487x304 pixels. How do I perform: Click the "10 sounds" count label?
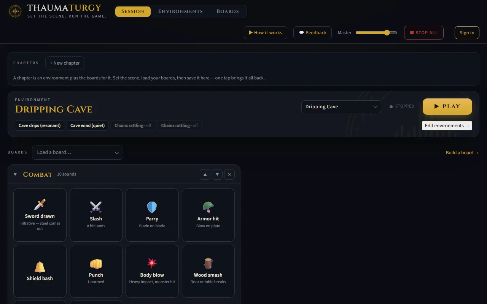(67, 174)
